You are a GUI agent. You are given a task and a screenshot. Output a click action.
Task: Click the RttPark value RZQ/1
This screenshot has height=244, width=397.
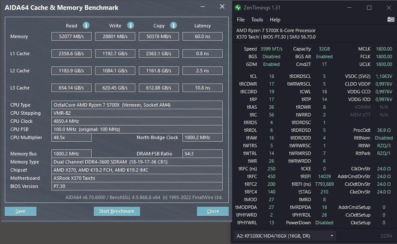coord(384,153)
